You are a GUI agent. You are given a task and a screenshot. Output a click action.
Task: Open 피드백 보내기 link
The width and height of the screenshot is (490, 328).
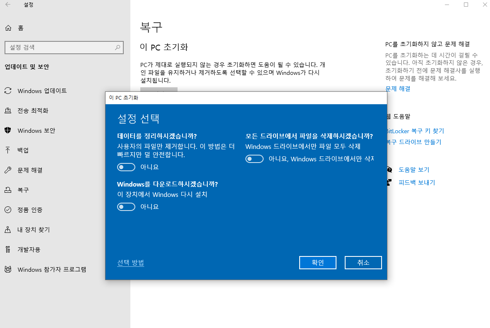tap(417, 182)
